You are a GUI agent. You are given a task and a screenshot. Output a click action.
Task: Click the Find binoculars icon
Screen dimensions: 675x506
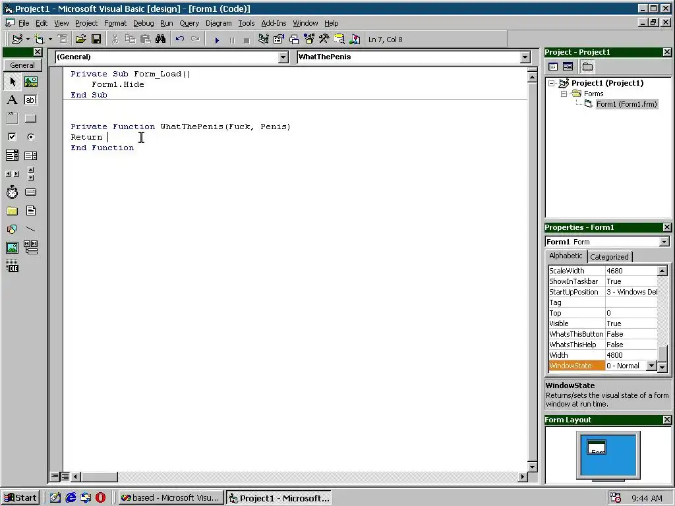tap(161, 40)
